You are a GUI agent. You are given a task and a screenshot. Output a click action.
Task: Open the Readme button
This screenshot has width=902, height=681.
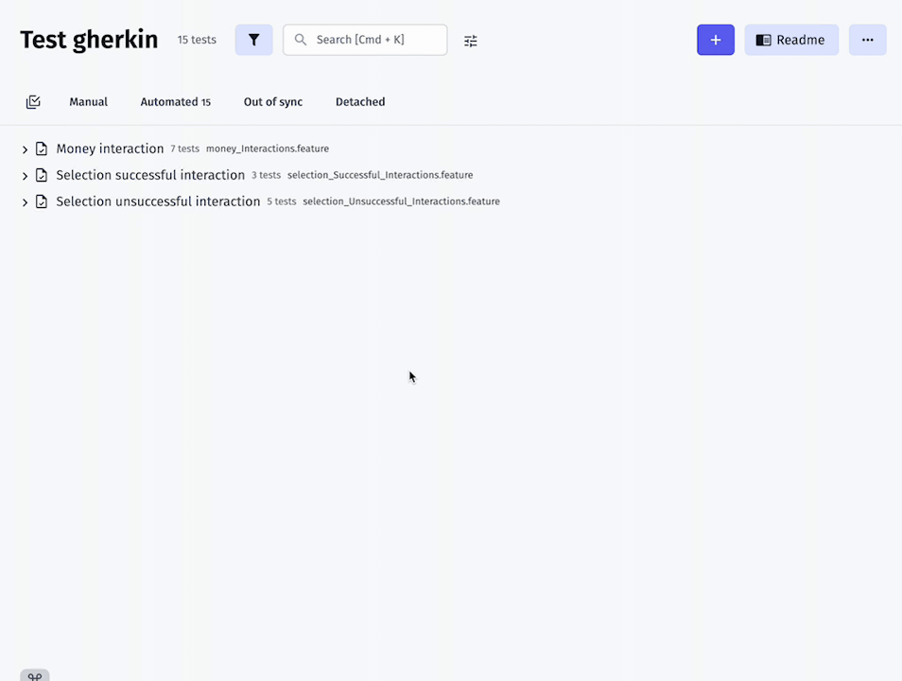[x=791, y=40]
